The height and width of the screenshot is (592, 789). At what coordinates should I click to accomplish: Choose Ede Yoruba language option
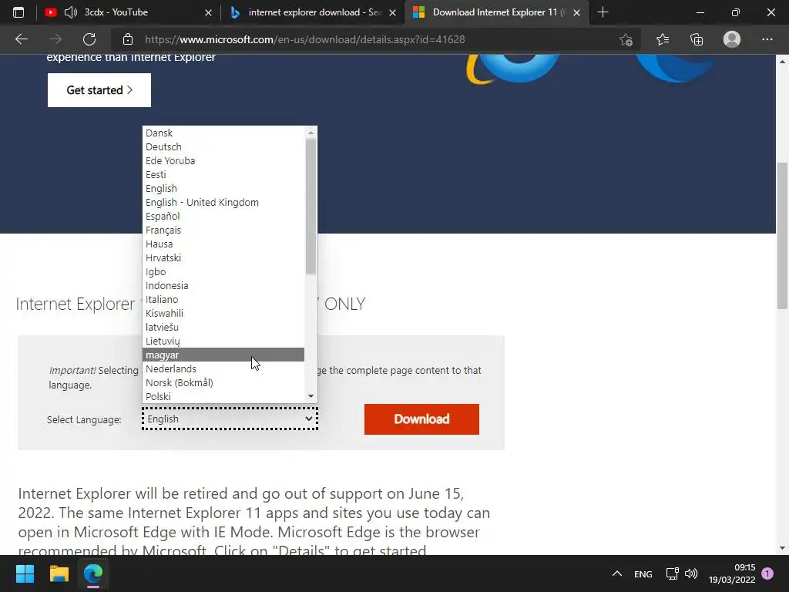[223, 160]
